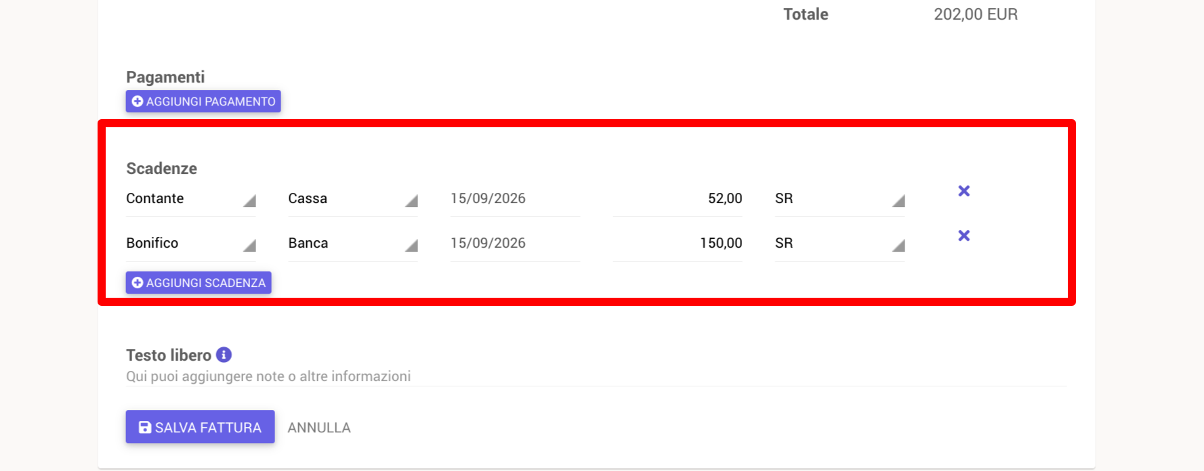1204x471 pixels.
Task: Focus the Testo libero notes field
Action: pos(596,376)
